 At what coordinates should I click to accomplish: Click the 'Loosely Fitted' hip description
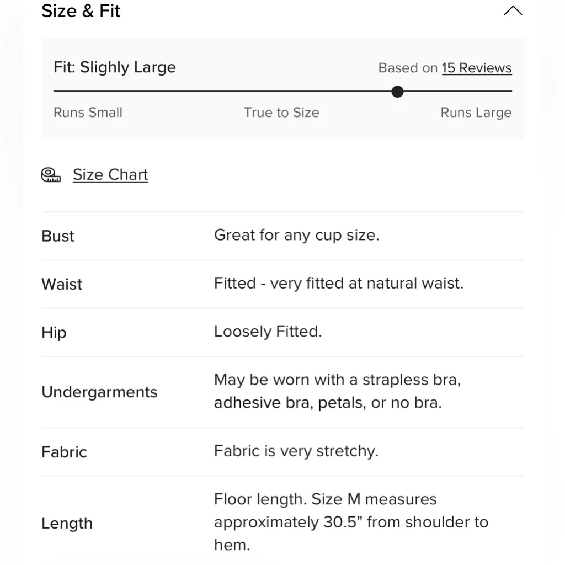coord(268,332)
